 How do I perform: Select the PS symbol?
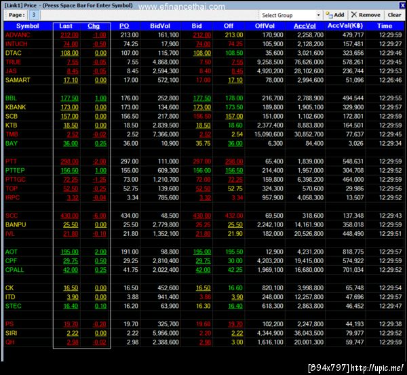9,324
